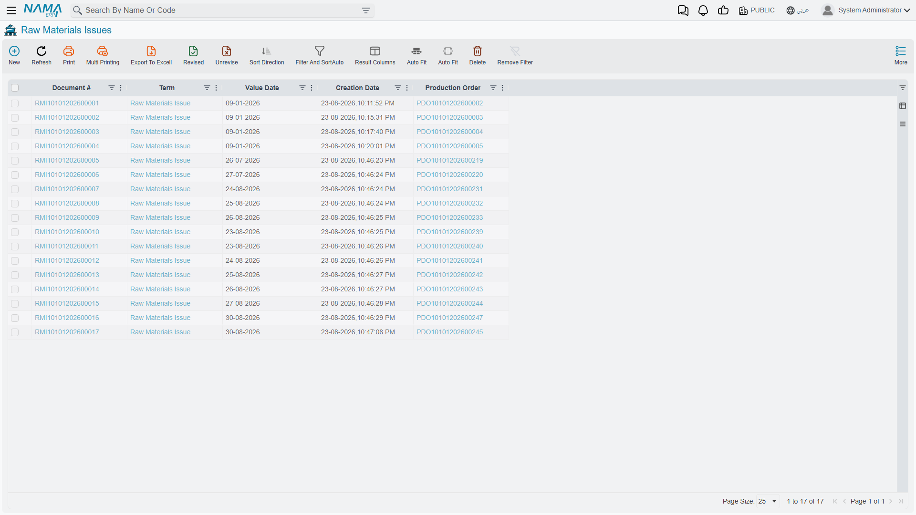Open search filter options icon

coord(366,10)
